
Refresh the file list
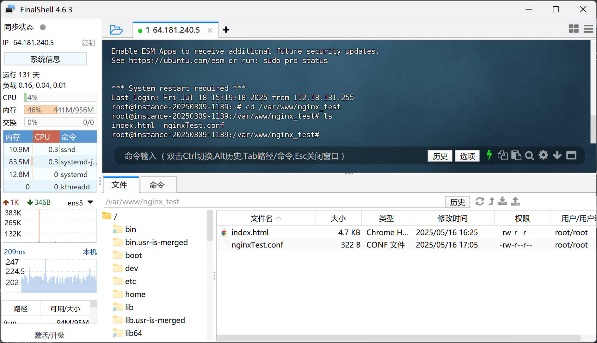tap(479, 201)
